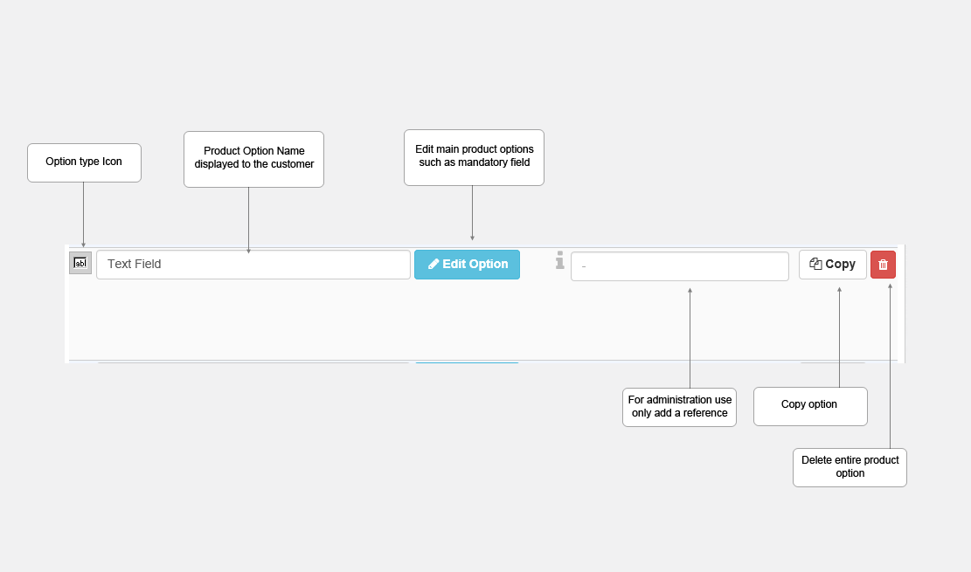Click the For administration use only callout
The image size is (971, 572).
[x=679, y=407]
